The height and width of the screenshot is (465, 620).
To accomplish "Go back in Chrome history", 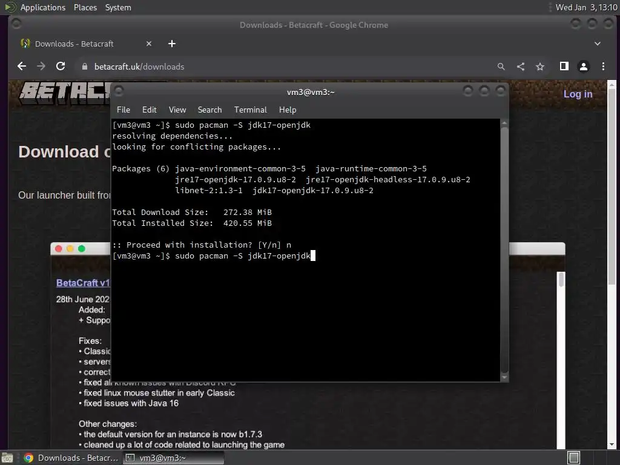I will click(x=22, y=67).
